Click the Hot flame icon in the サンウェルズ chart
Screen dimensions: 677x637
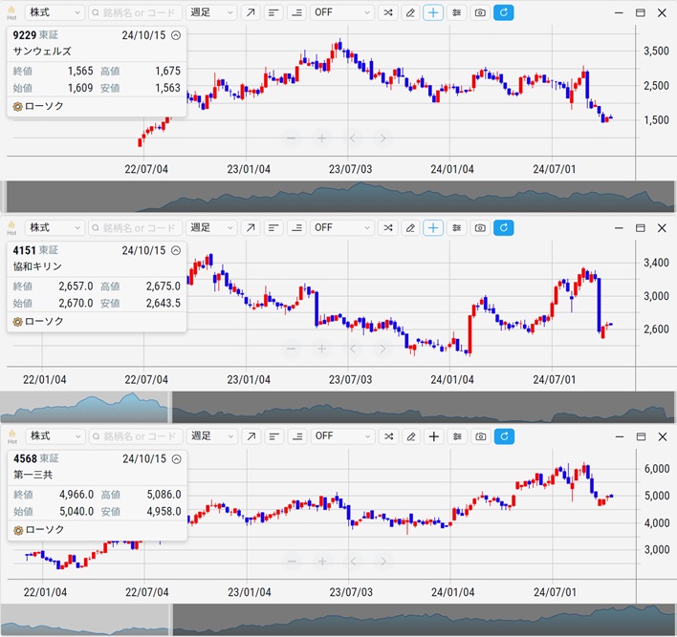pos(11,12)
